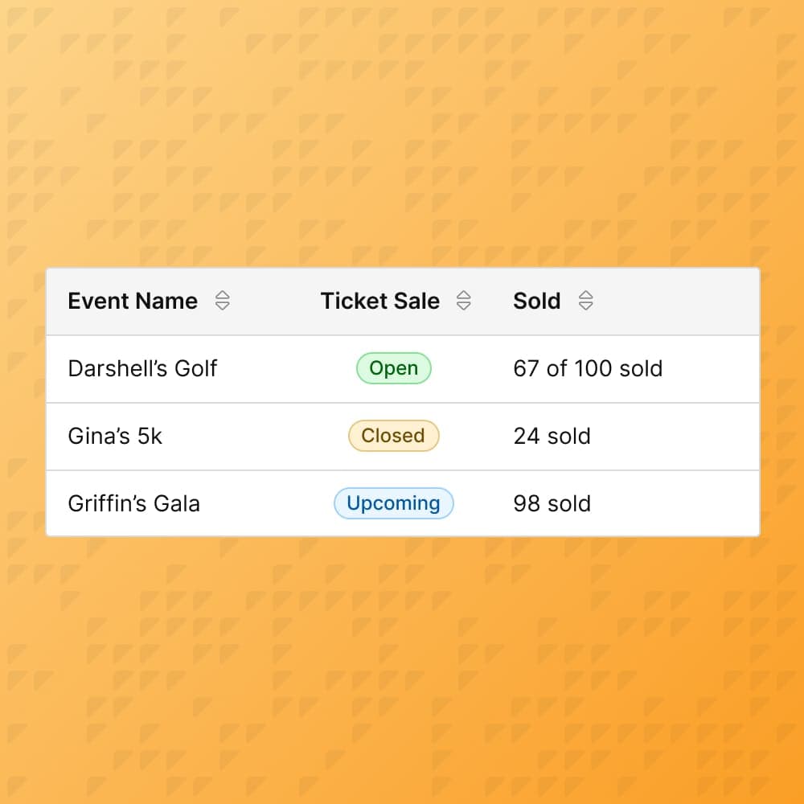The height and width of the screenshot is (804, 804).
Task: Click the 67 of 100 sold progress text
Action: (588, 368)
